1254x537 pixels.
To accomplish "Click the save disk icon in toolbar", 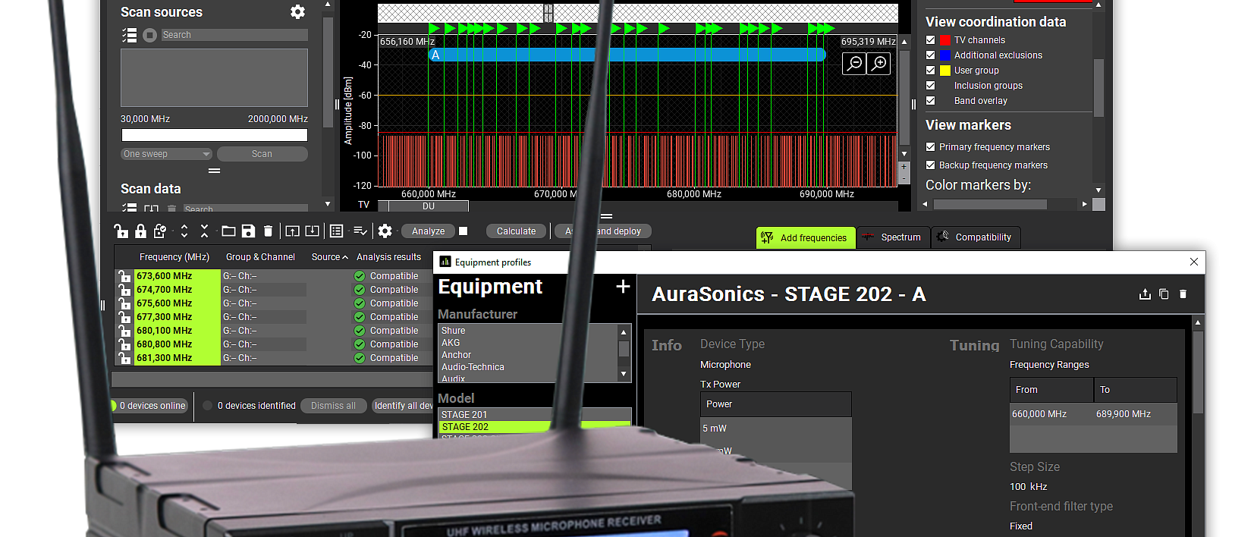I will click(x=248, y=231).
